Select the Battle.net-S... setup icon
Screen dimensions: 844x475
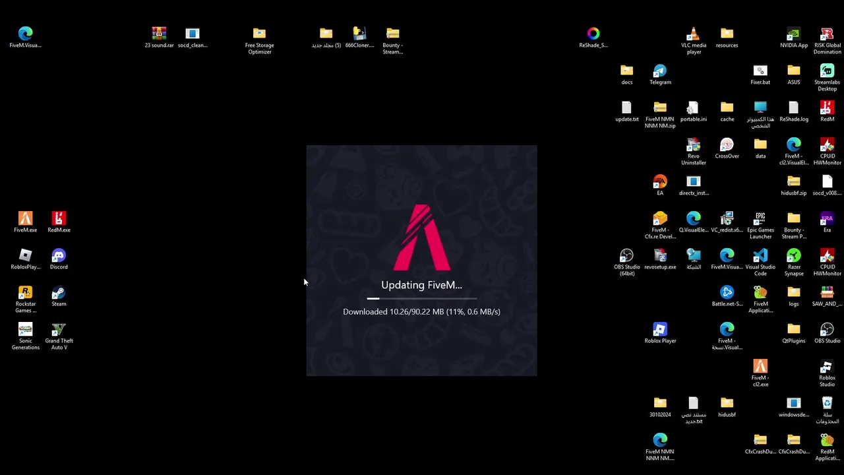click(727, 296)
